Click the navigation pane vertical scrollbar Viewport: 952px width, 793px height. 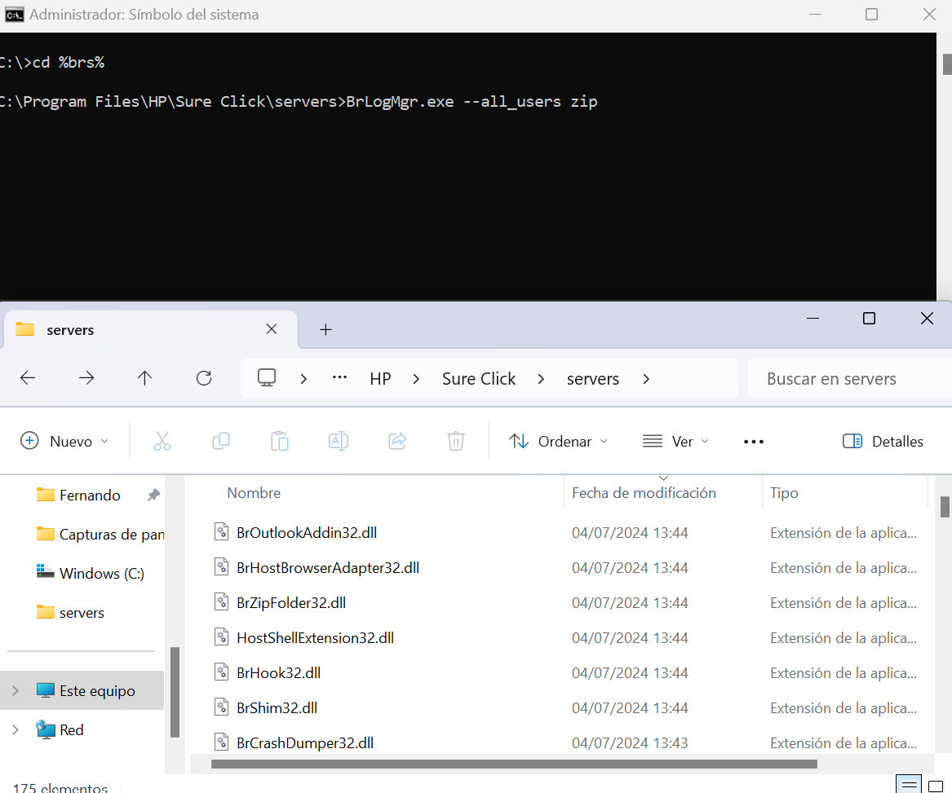[x=175, y=692]
